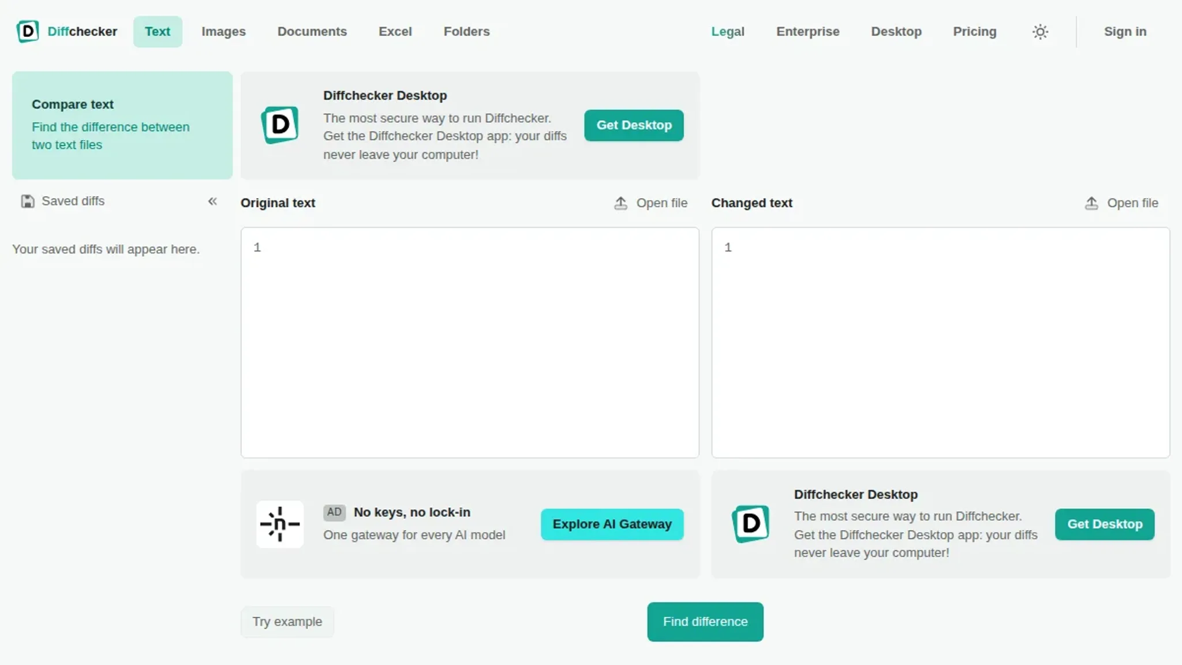Click the AI Gateway ad logo icon
This screenshot has width=1182, height=665.
(280, 524)
